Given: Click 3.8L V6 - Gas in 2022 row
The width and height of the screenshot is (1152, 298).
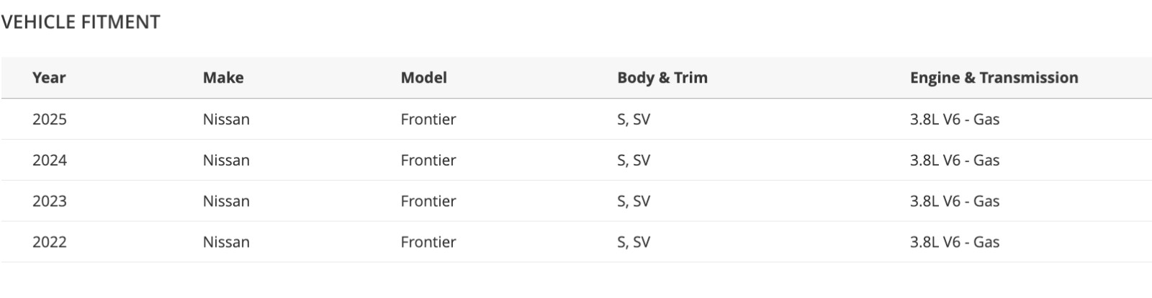Looking at the screenshot, I should 954,243.
